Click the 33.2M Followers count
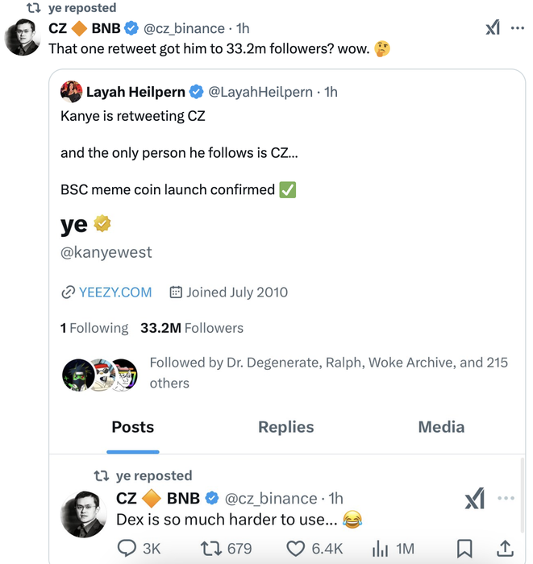533x564 pixels. pos(191,328)
